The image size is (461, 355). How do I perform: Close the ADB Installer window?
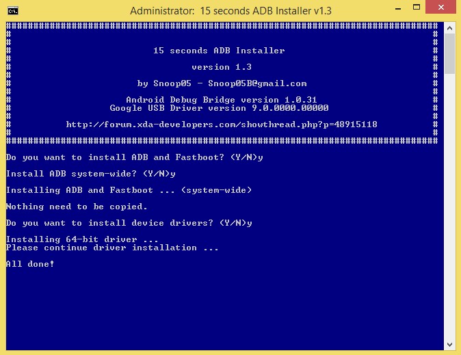pos(440,7)
